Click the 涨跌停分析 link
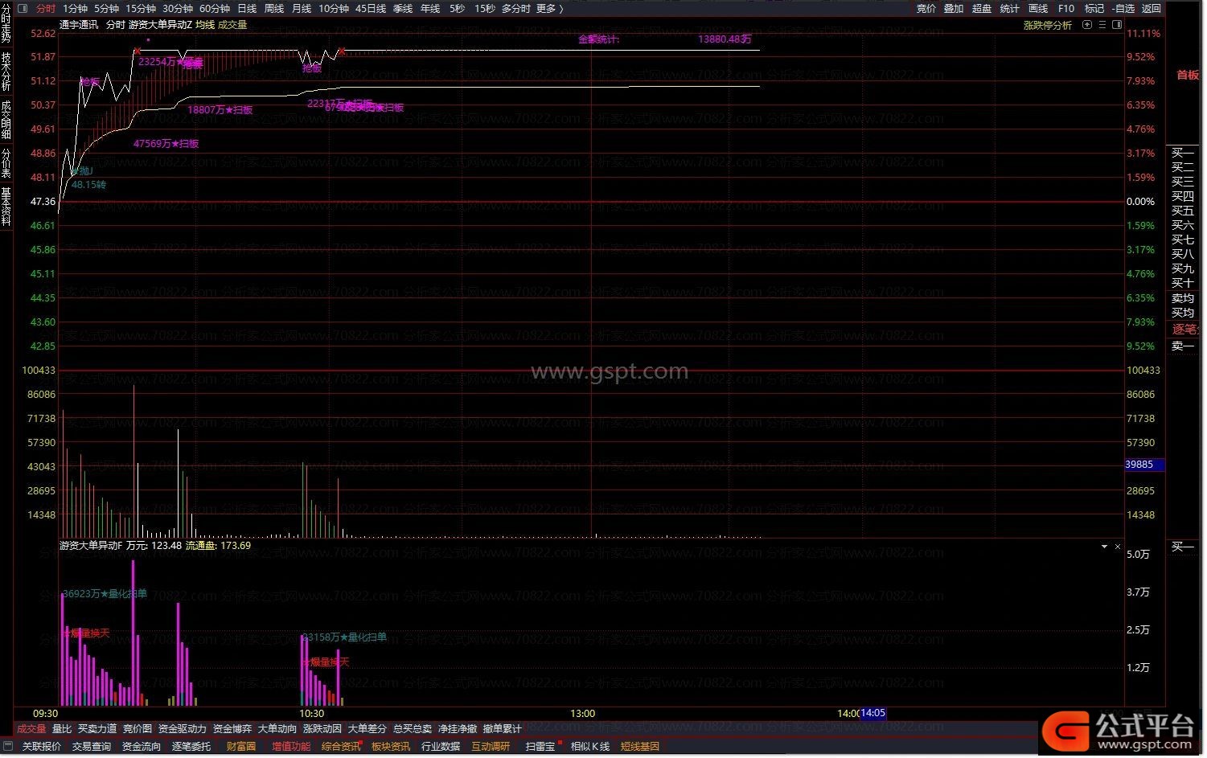The height and width of the screenshot is (758, 1207). click(1047, 26)
